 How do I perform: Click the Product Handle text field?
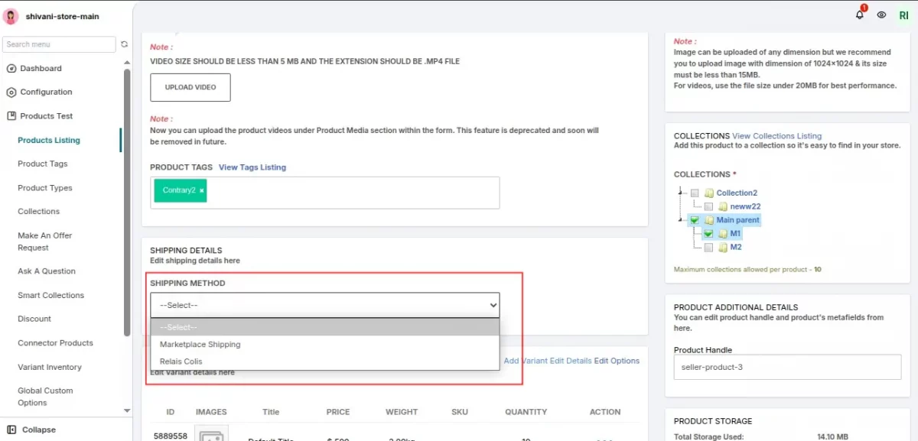pos(787,367)
